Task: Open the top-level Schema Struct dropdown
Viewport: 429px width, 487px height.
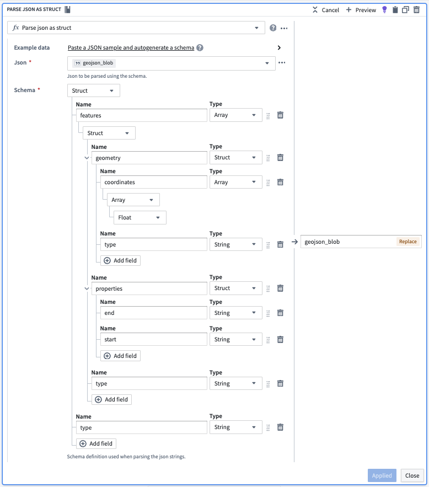Action: [93, 90]
